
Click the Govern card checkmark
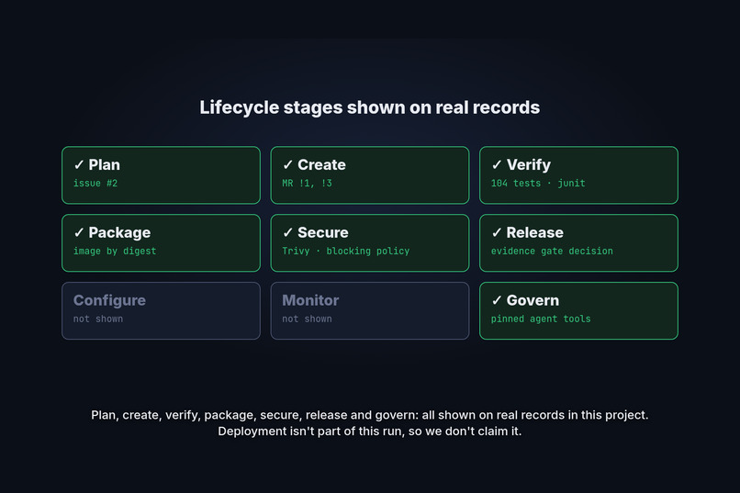(497, 300)
